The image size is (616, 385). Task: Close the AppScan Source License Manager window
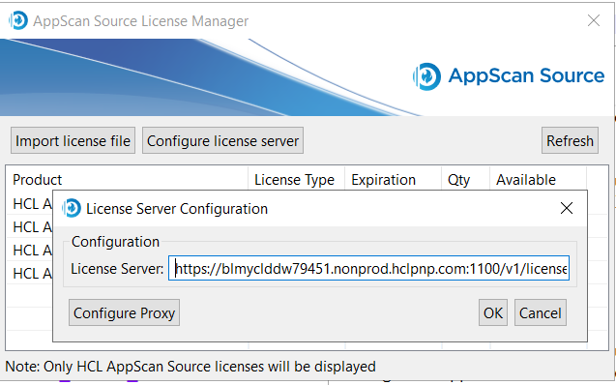click(x=594, y=20)
